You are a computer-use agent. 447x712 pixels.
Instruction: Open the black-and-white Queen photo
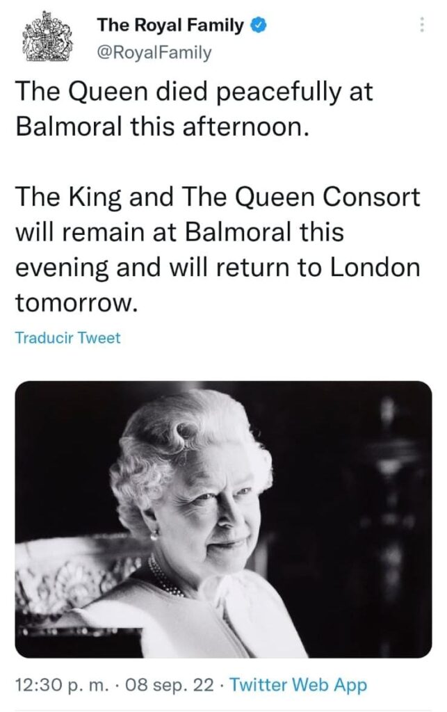(223, 519)
